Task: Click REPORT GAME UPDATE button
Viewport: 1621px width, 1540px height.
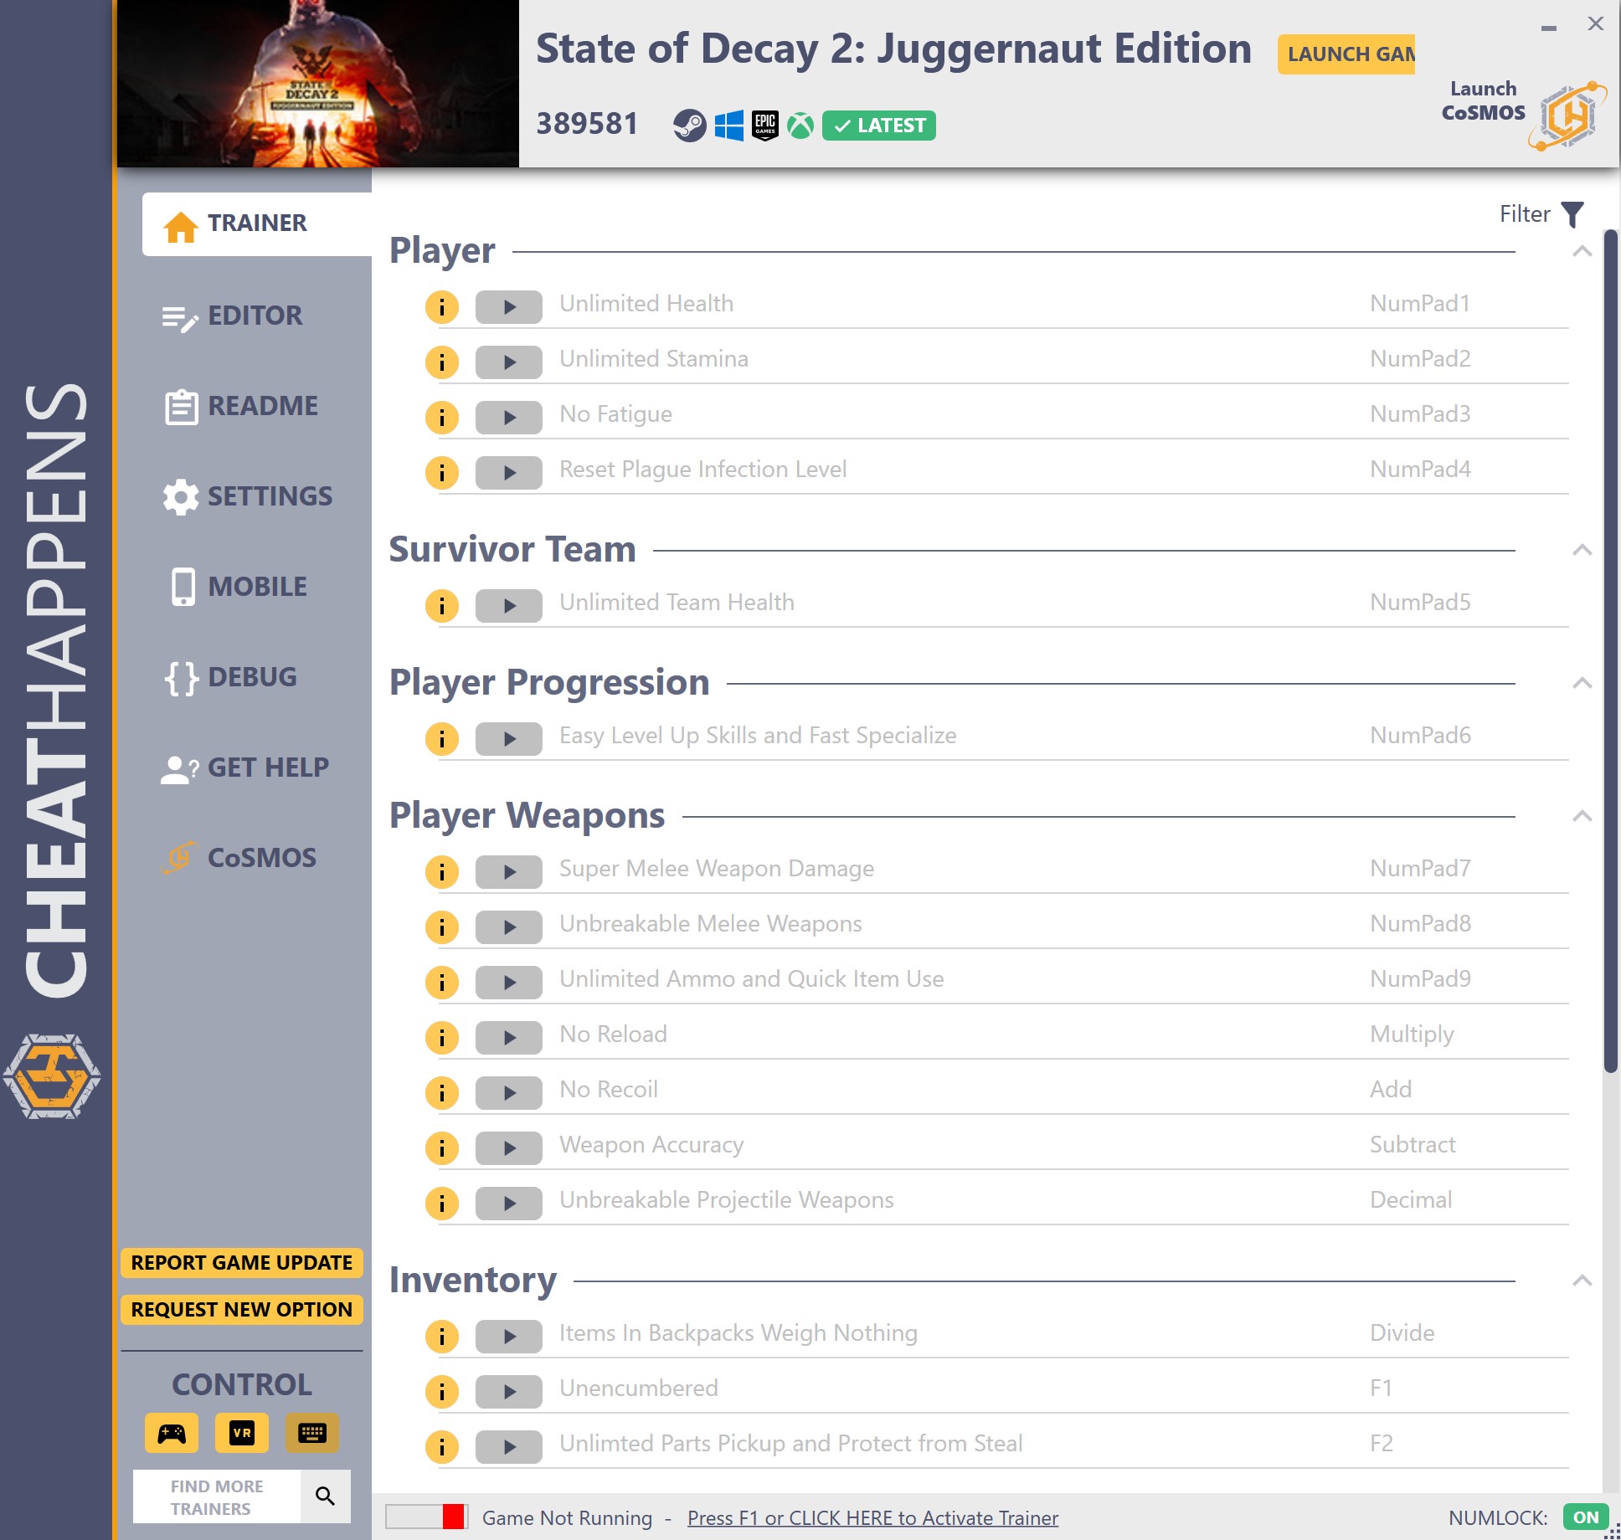Action: (x=240, y=1260)
